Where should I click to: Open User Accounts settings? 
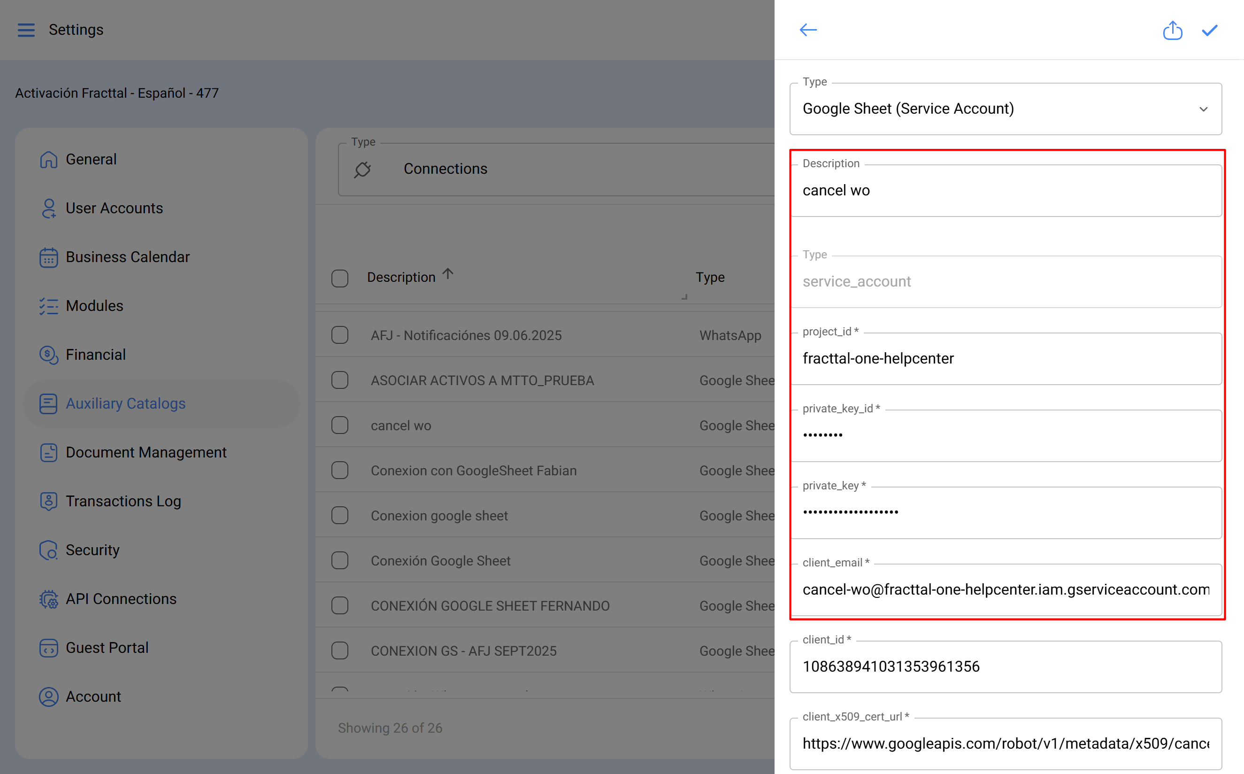pos(114,209)
